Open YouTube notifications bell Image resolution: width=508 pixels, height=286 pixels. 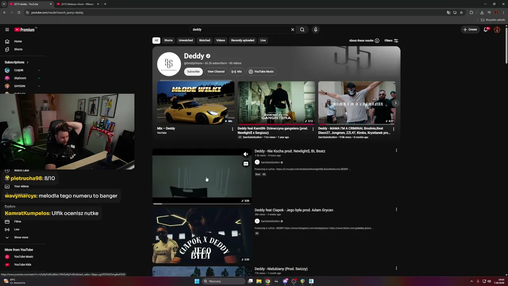[x=486, y=29]
